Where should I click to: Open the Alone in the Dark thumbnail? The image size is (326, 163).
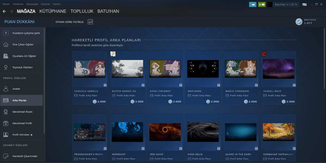(x=241, y=132)
